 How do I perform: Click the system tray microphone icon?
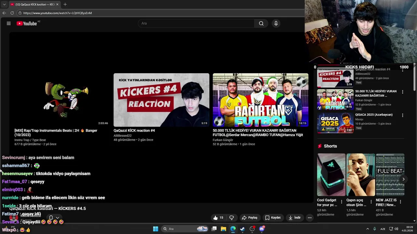[x=375, y=229]
